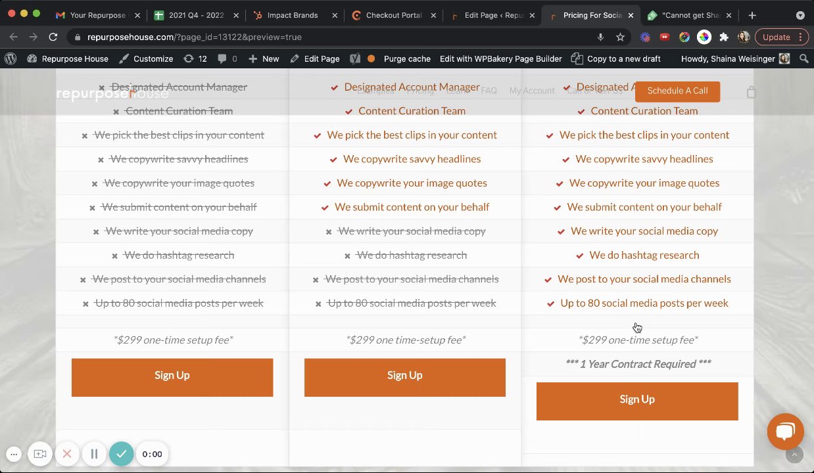Open the Howdy, Shaina Weisinger account menu
The width and height of the screenshot is (814, 473).
pos(735,58)
